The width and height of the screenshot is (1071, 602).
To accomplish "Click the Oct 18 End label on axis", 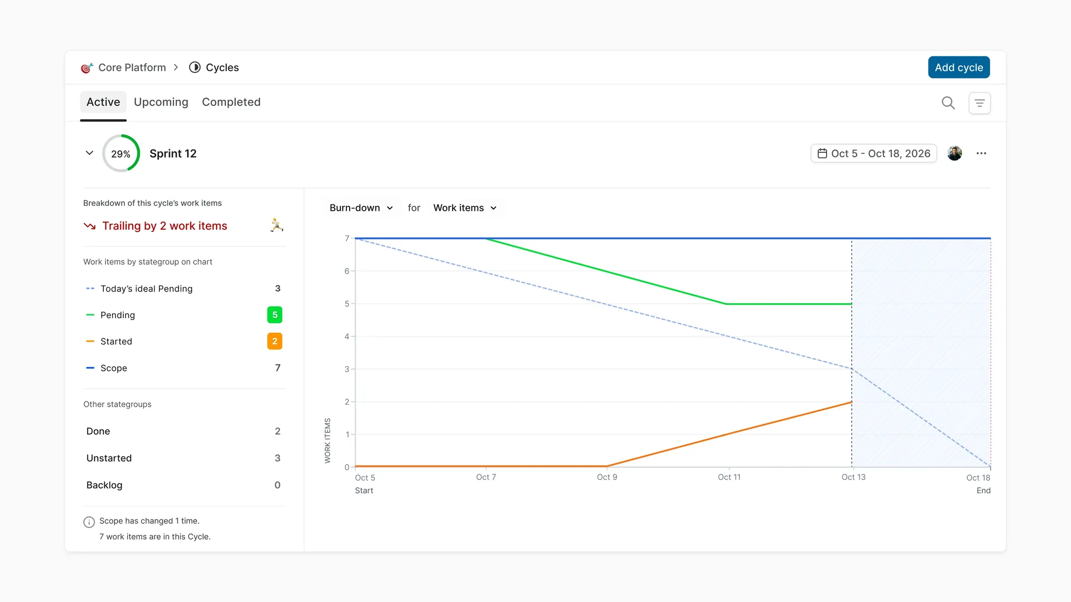I will 978,484.
